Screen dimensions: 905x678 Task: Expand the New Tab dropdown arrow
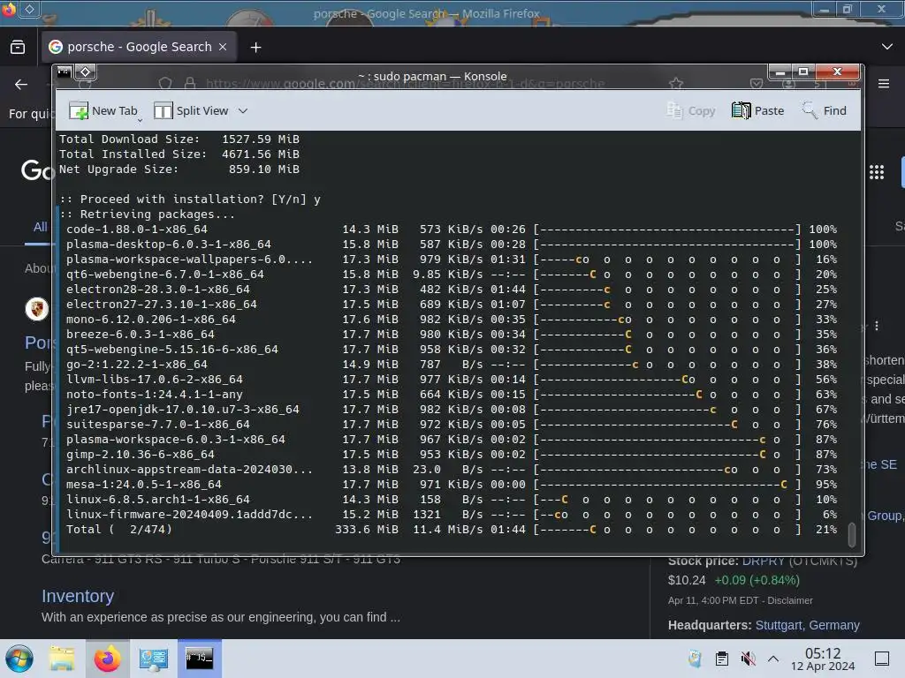pos(140,120)
